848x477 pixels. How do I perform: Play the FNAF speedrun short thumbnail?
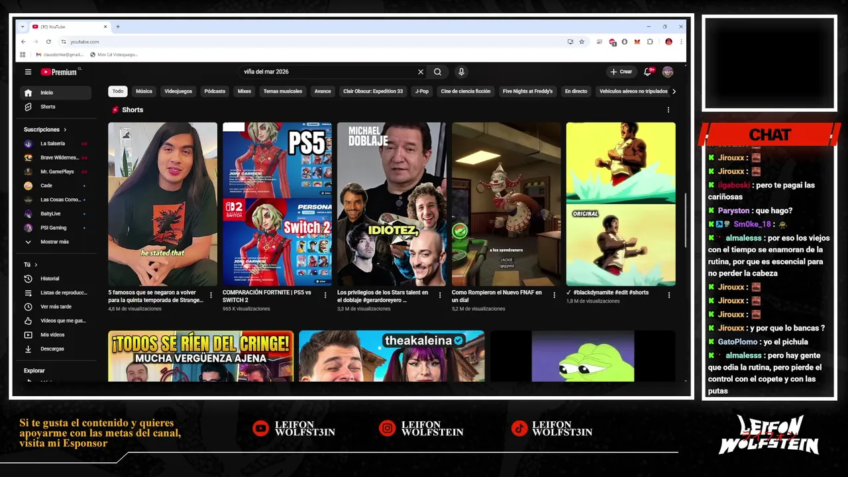point(506,204)
